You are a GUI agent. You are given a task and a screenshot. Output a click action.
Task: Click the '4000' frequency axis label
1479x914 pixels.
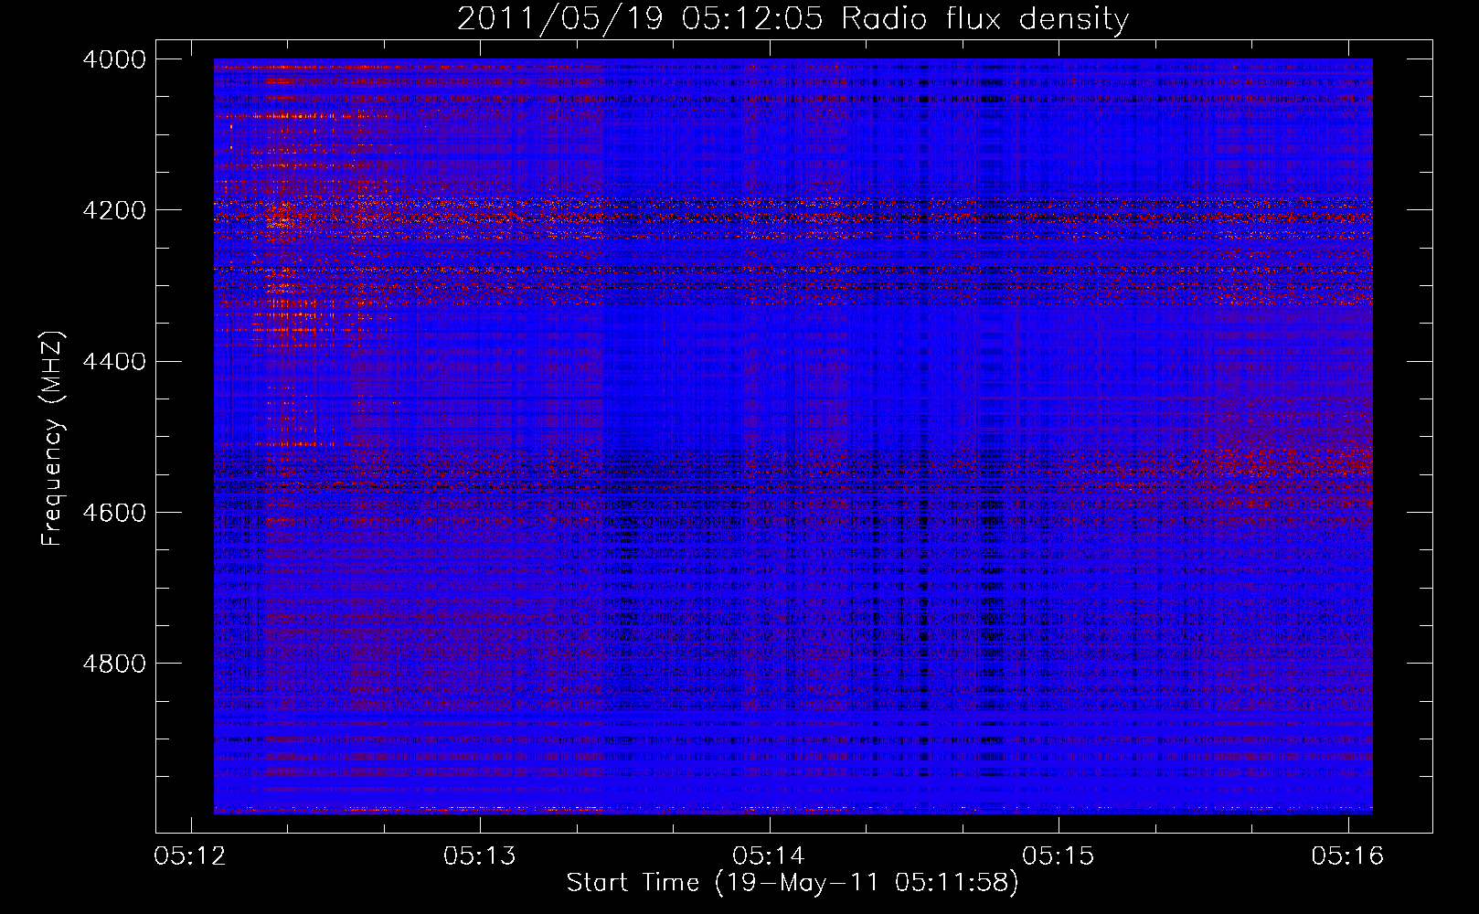coord(114,59)
